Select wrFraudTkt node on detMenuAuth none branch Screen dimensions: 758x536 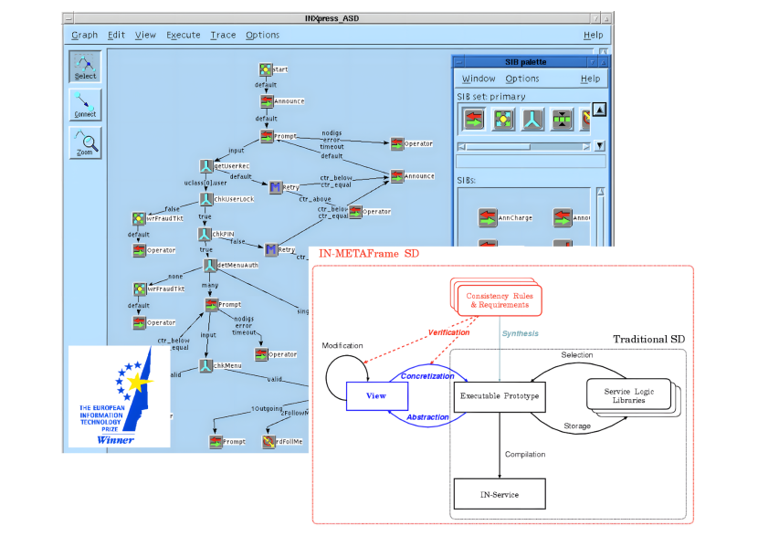tap(140, 289)
